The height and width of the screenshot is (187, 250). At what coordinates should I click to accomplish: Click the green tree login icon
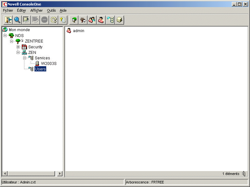pos(74,20)
